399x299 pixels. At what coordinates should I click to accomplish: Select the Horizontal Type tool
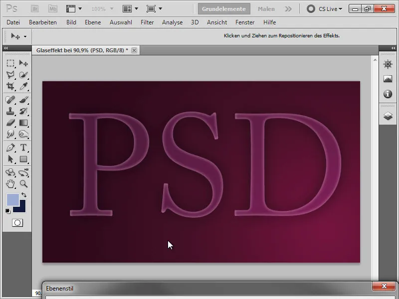pyautogui.click(x=23, y=148)
